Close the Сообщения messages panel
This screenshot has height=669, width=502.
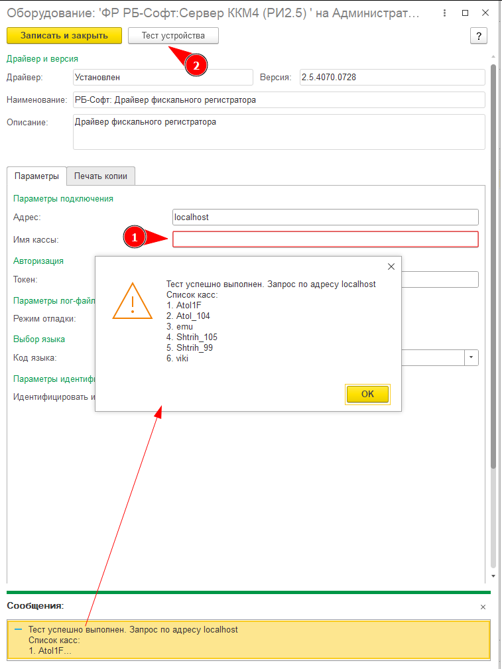(x=483, y=607)
